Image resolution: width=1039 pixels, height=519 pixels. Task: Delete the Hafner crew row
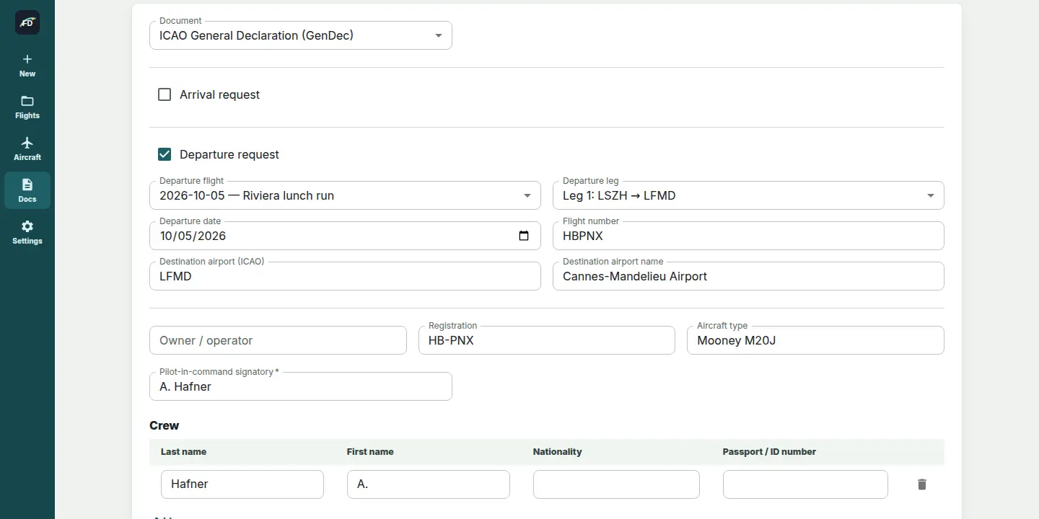[x=921, y=484]
